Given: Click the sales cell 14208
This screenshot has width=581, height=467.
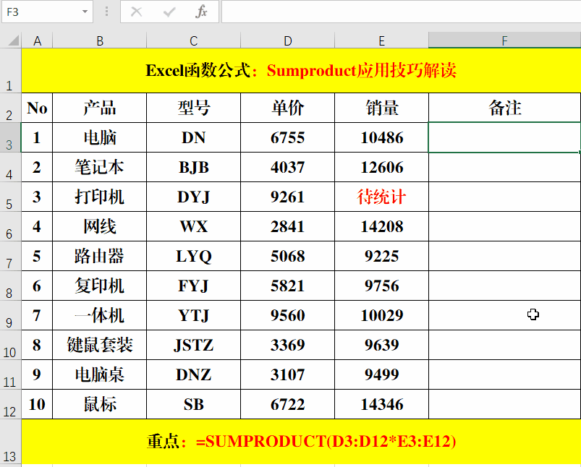Looking at the screenshot, I should pos(381,226).
